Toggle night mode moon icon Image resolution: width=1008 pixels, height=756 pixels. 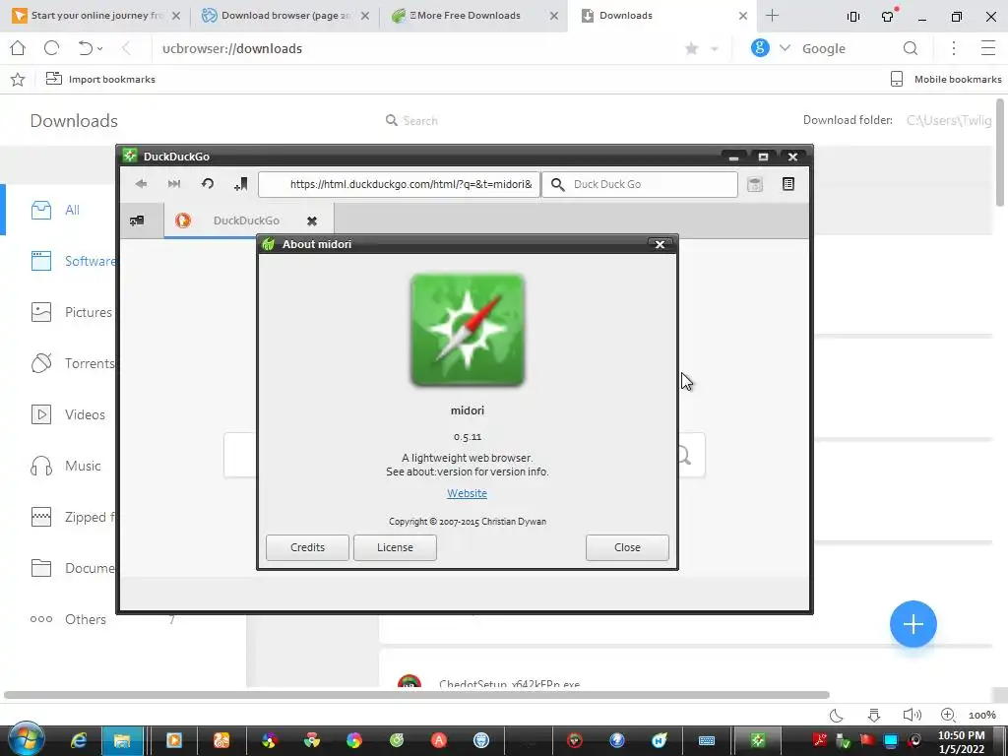(x=837, y=715)
